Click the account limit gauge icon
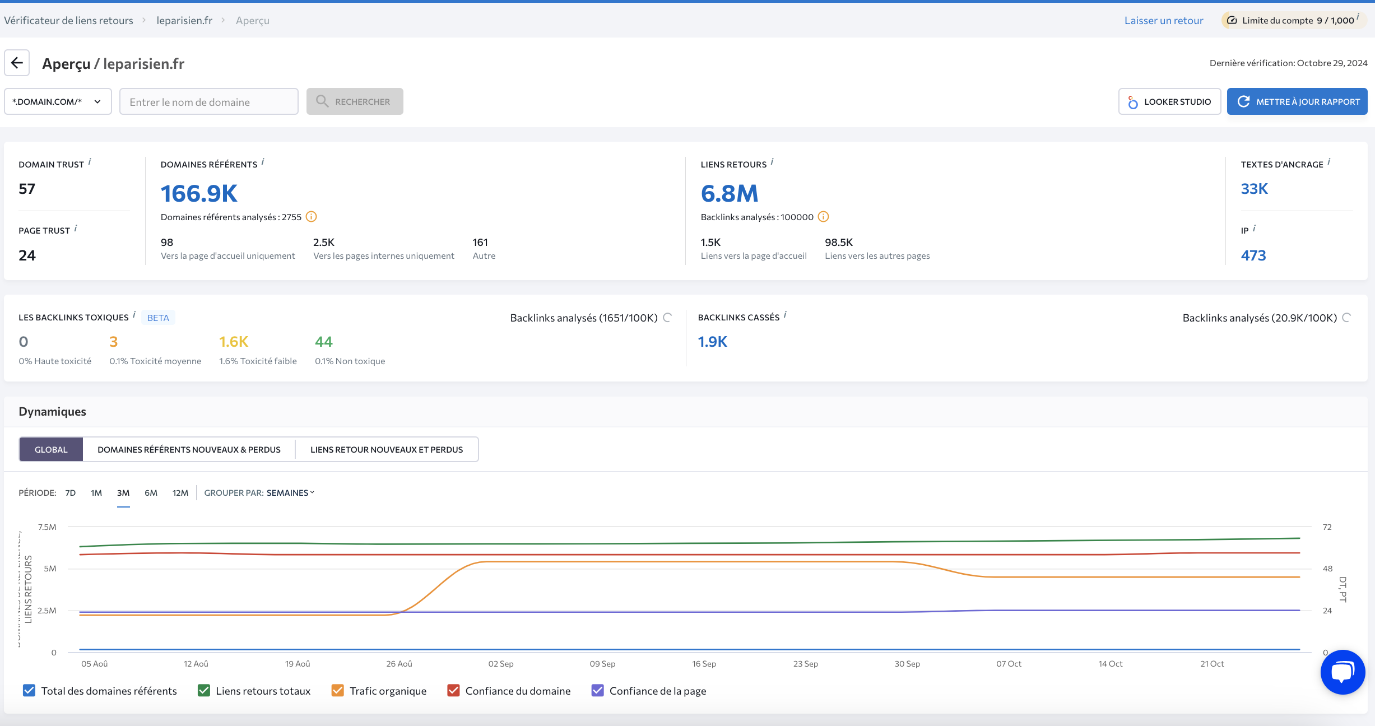Image resolution: width=1375 pixels, height=726 pixels. tap(1232, 20)
